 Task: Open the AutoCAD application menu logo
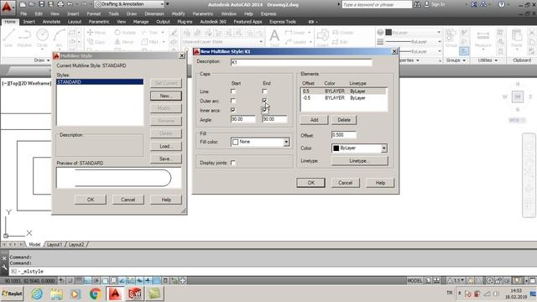(x=7, y=7)
